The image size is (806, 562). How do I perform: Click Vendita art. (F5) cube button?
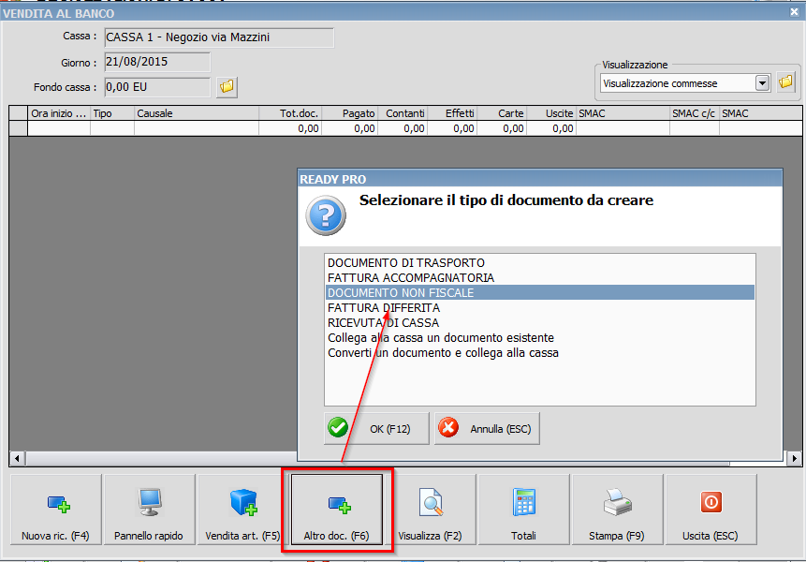[x=242, y=509]
